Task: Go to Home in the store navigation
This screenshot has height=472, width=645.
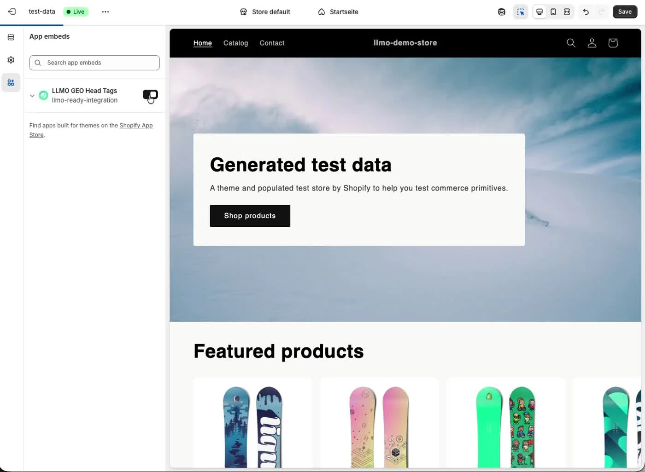Action: click(x=203, y=43)
